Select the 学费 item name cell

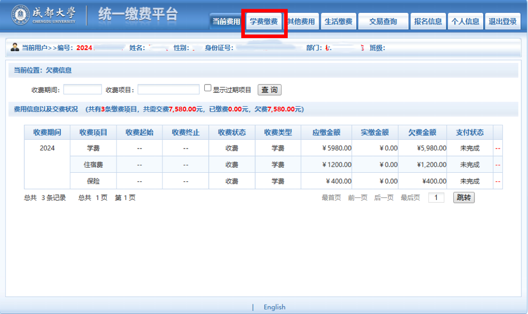pos(93,148)
